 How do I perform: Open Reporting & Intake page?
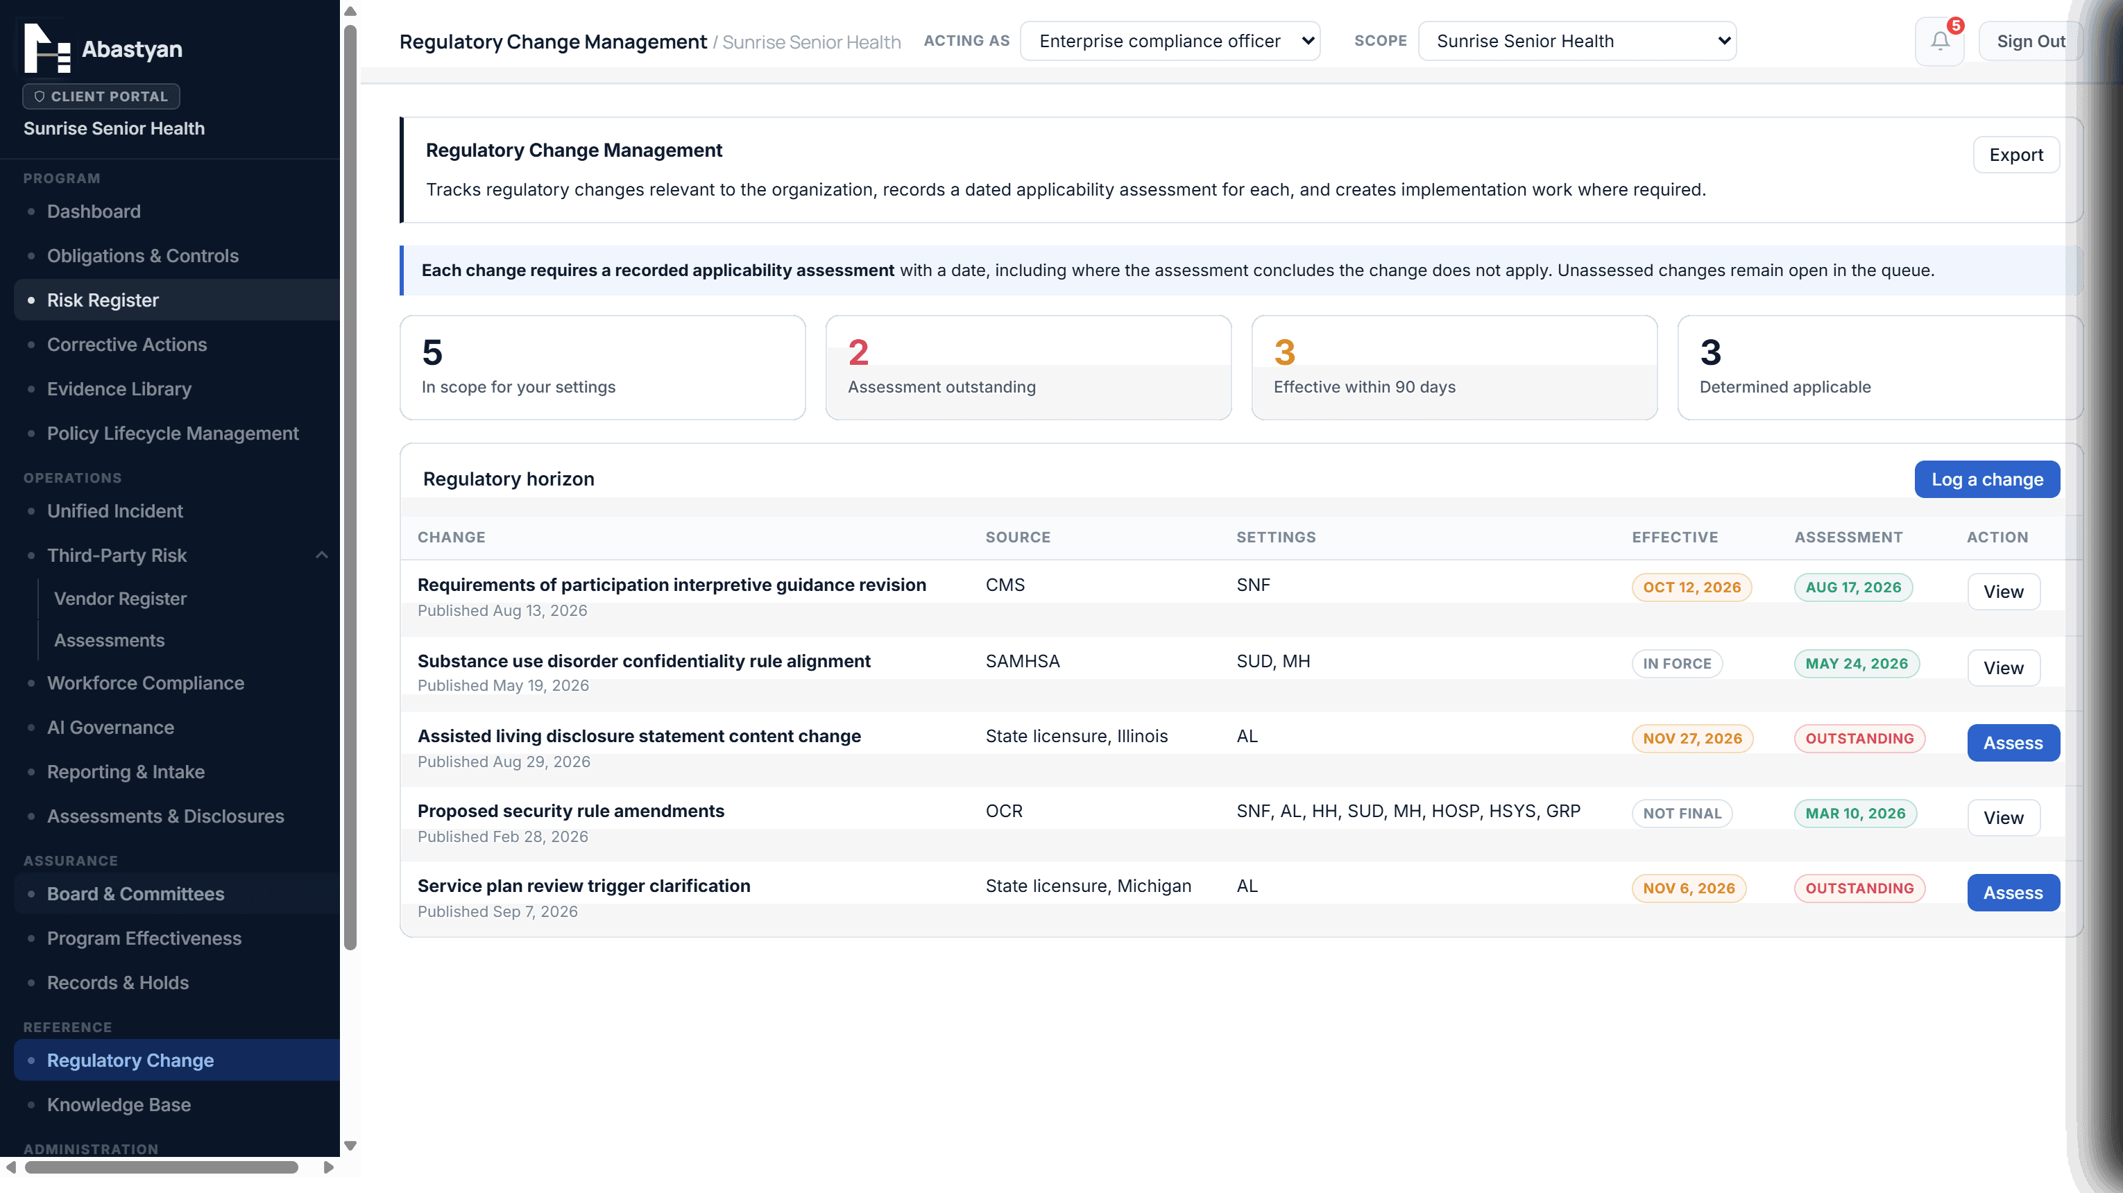[x=176, y=772]
